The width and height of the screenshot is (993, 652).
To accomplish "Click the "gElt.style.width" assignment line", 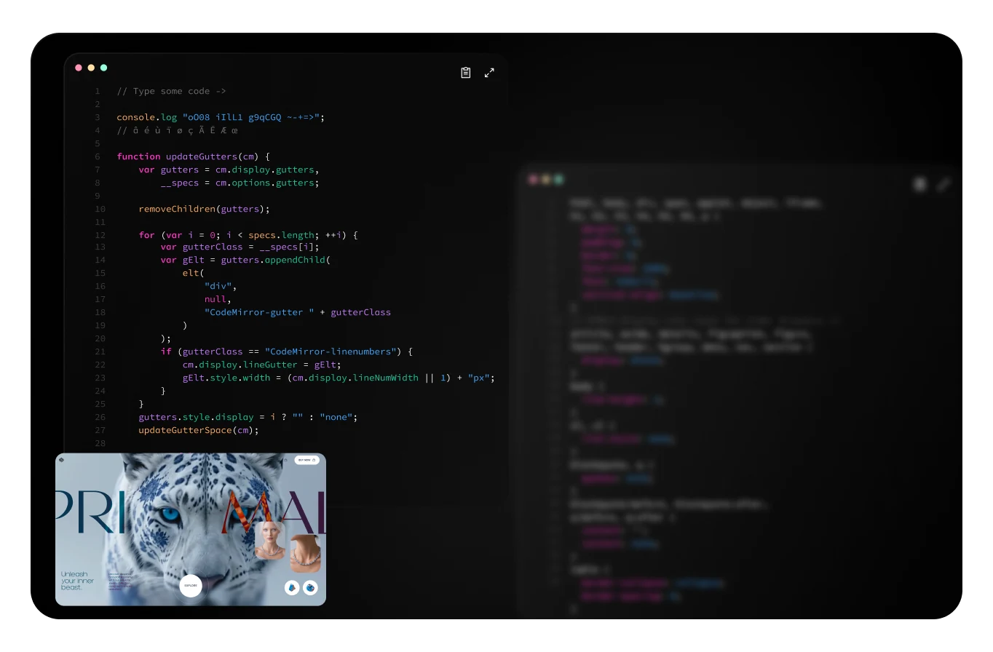I will point(339,378).
